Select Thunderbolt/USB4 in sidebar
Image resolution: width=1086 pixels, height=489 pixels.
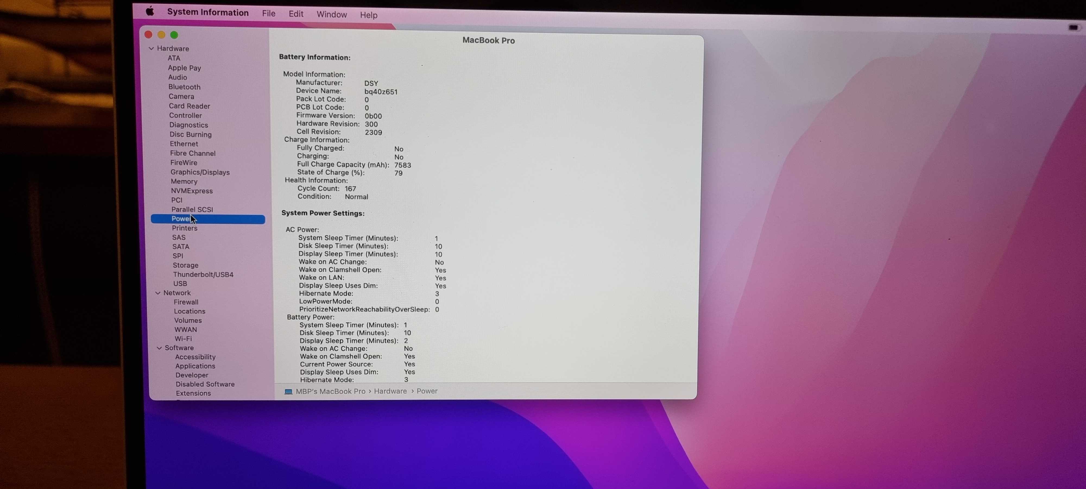coord(203,274)
